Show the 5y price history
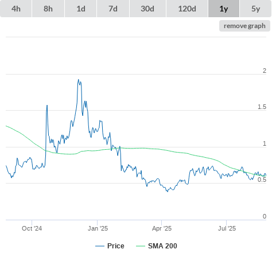This screenshot has width=272, height=261. point(256,9)
